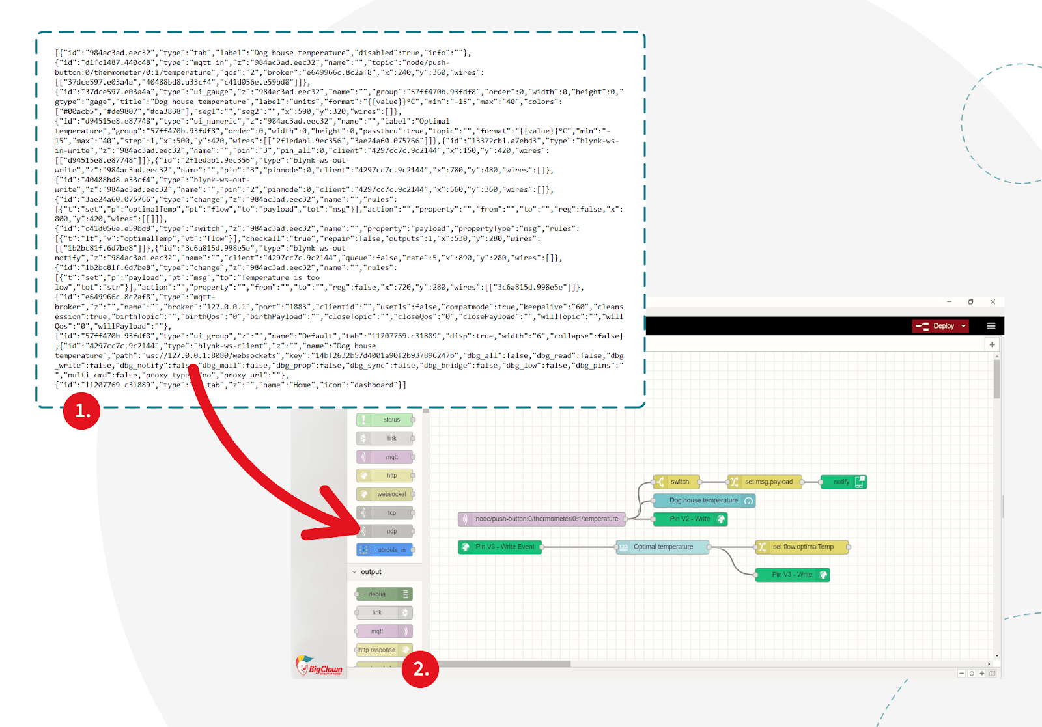Select the ubidots_in node in palette
Screen dimensions: 1042x727
tap(385, 550)
